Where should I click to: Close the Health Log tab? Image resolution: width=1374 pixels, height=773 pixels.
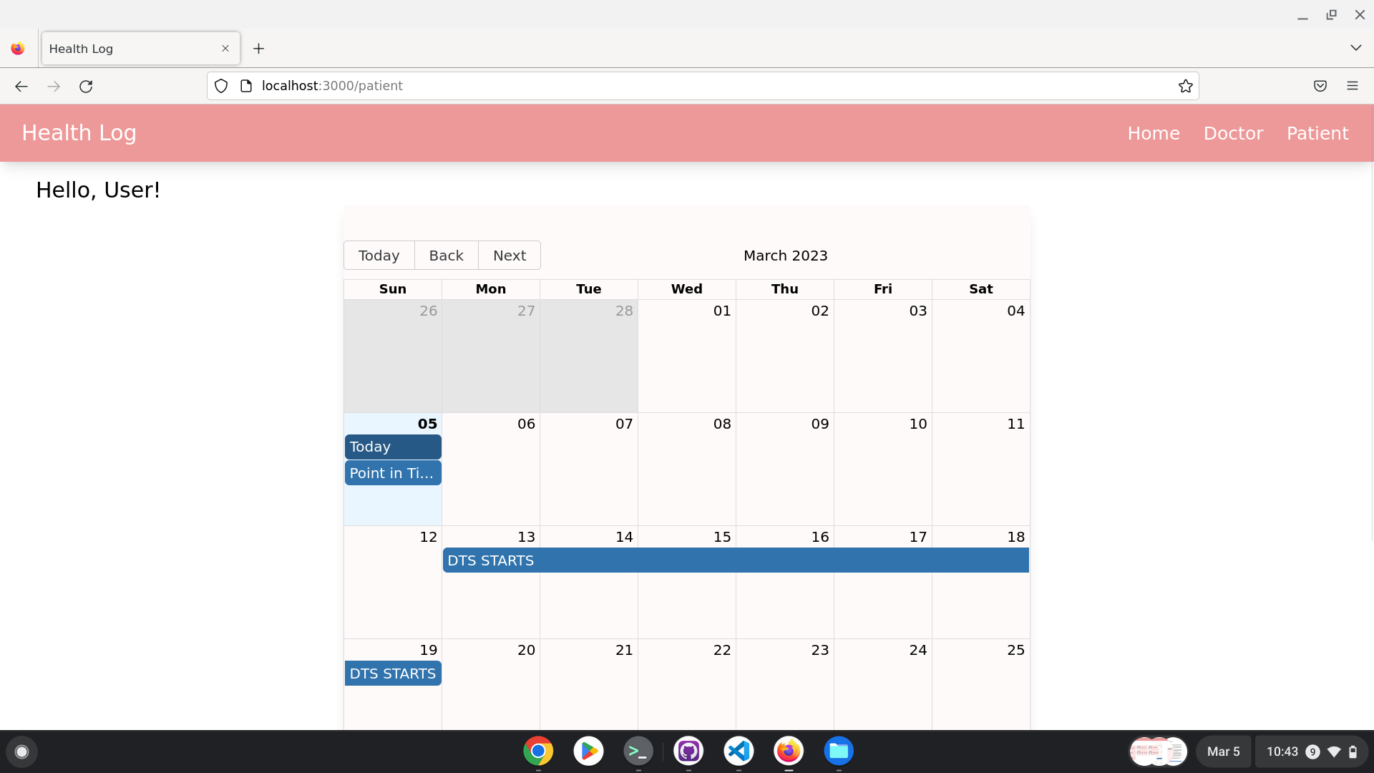pos(225,49)
